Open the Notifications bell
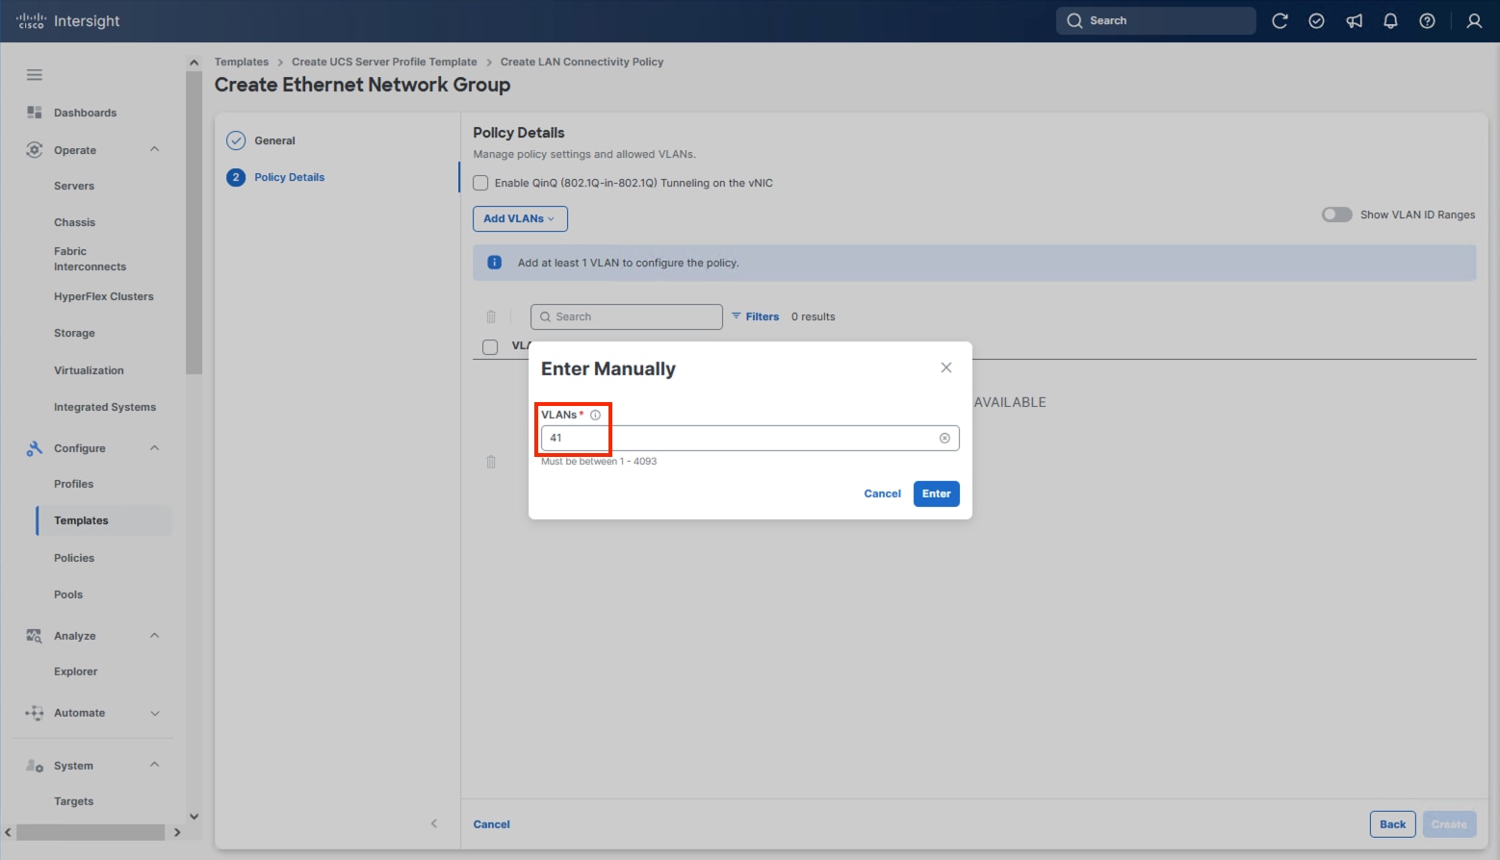The image size is (1500, 860). click(1390, 20)
